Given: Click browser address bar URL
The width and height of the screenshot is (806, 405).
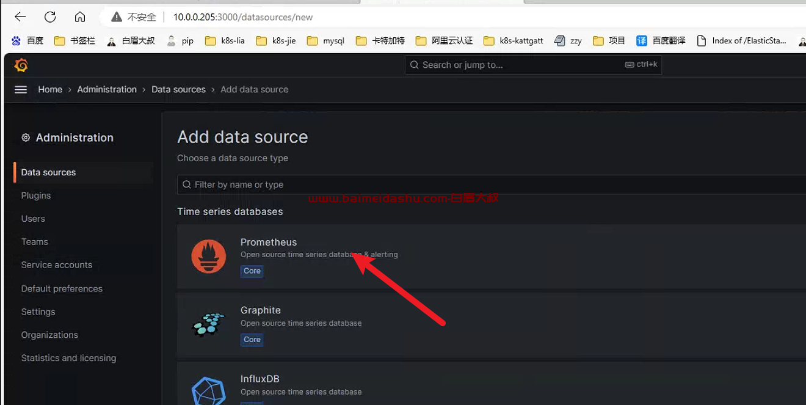Looking at the screenshot, I should [x=243, y=17].
